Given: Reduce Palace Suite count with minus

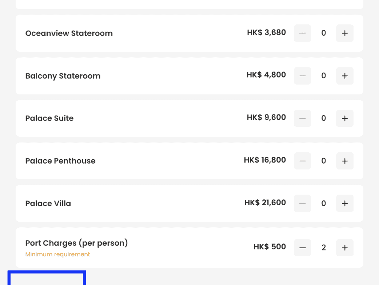Looking at the screenshot, I should coord(302,118).
